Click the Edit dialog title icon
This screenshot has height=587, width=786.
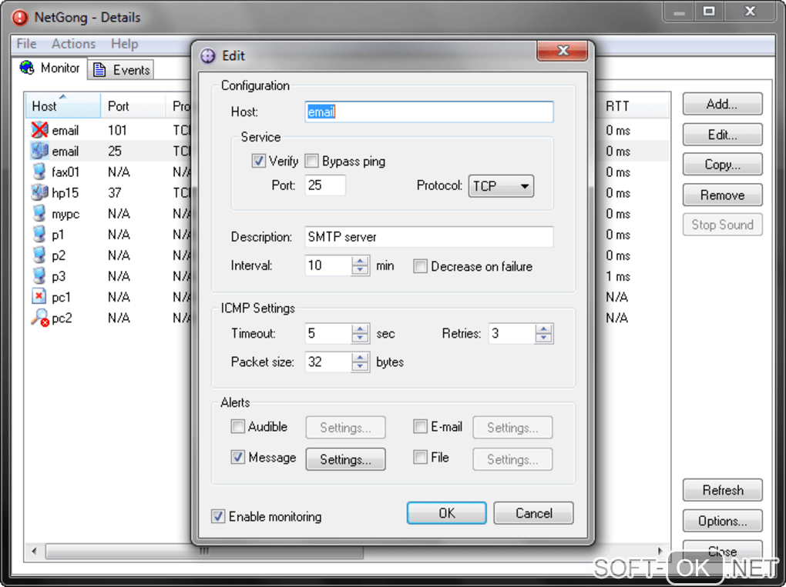(207, 55)
